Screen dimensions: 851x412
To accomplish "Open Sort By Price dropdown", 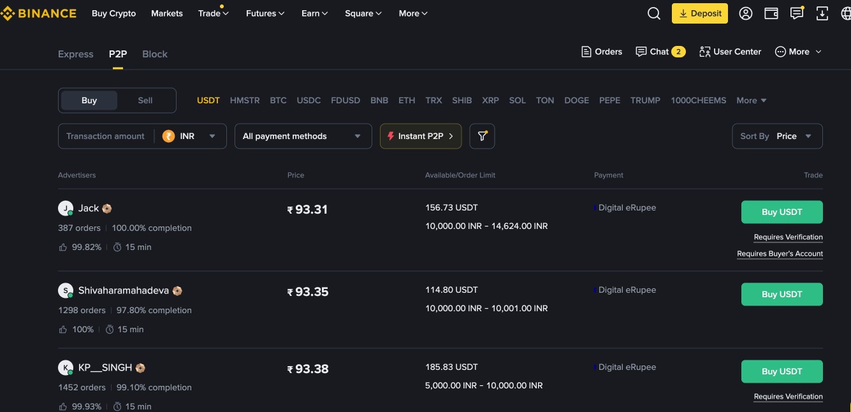I will click(x=777, y=136).
